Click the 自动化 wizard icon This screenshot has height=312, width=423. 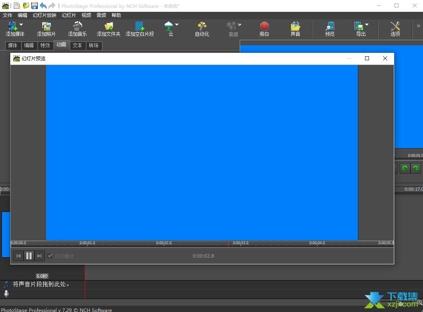click(x=202, y=26)
